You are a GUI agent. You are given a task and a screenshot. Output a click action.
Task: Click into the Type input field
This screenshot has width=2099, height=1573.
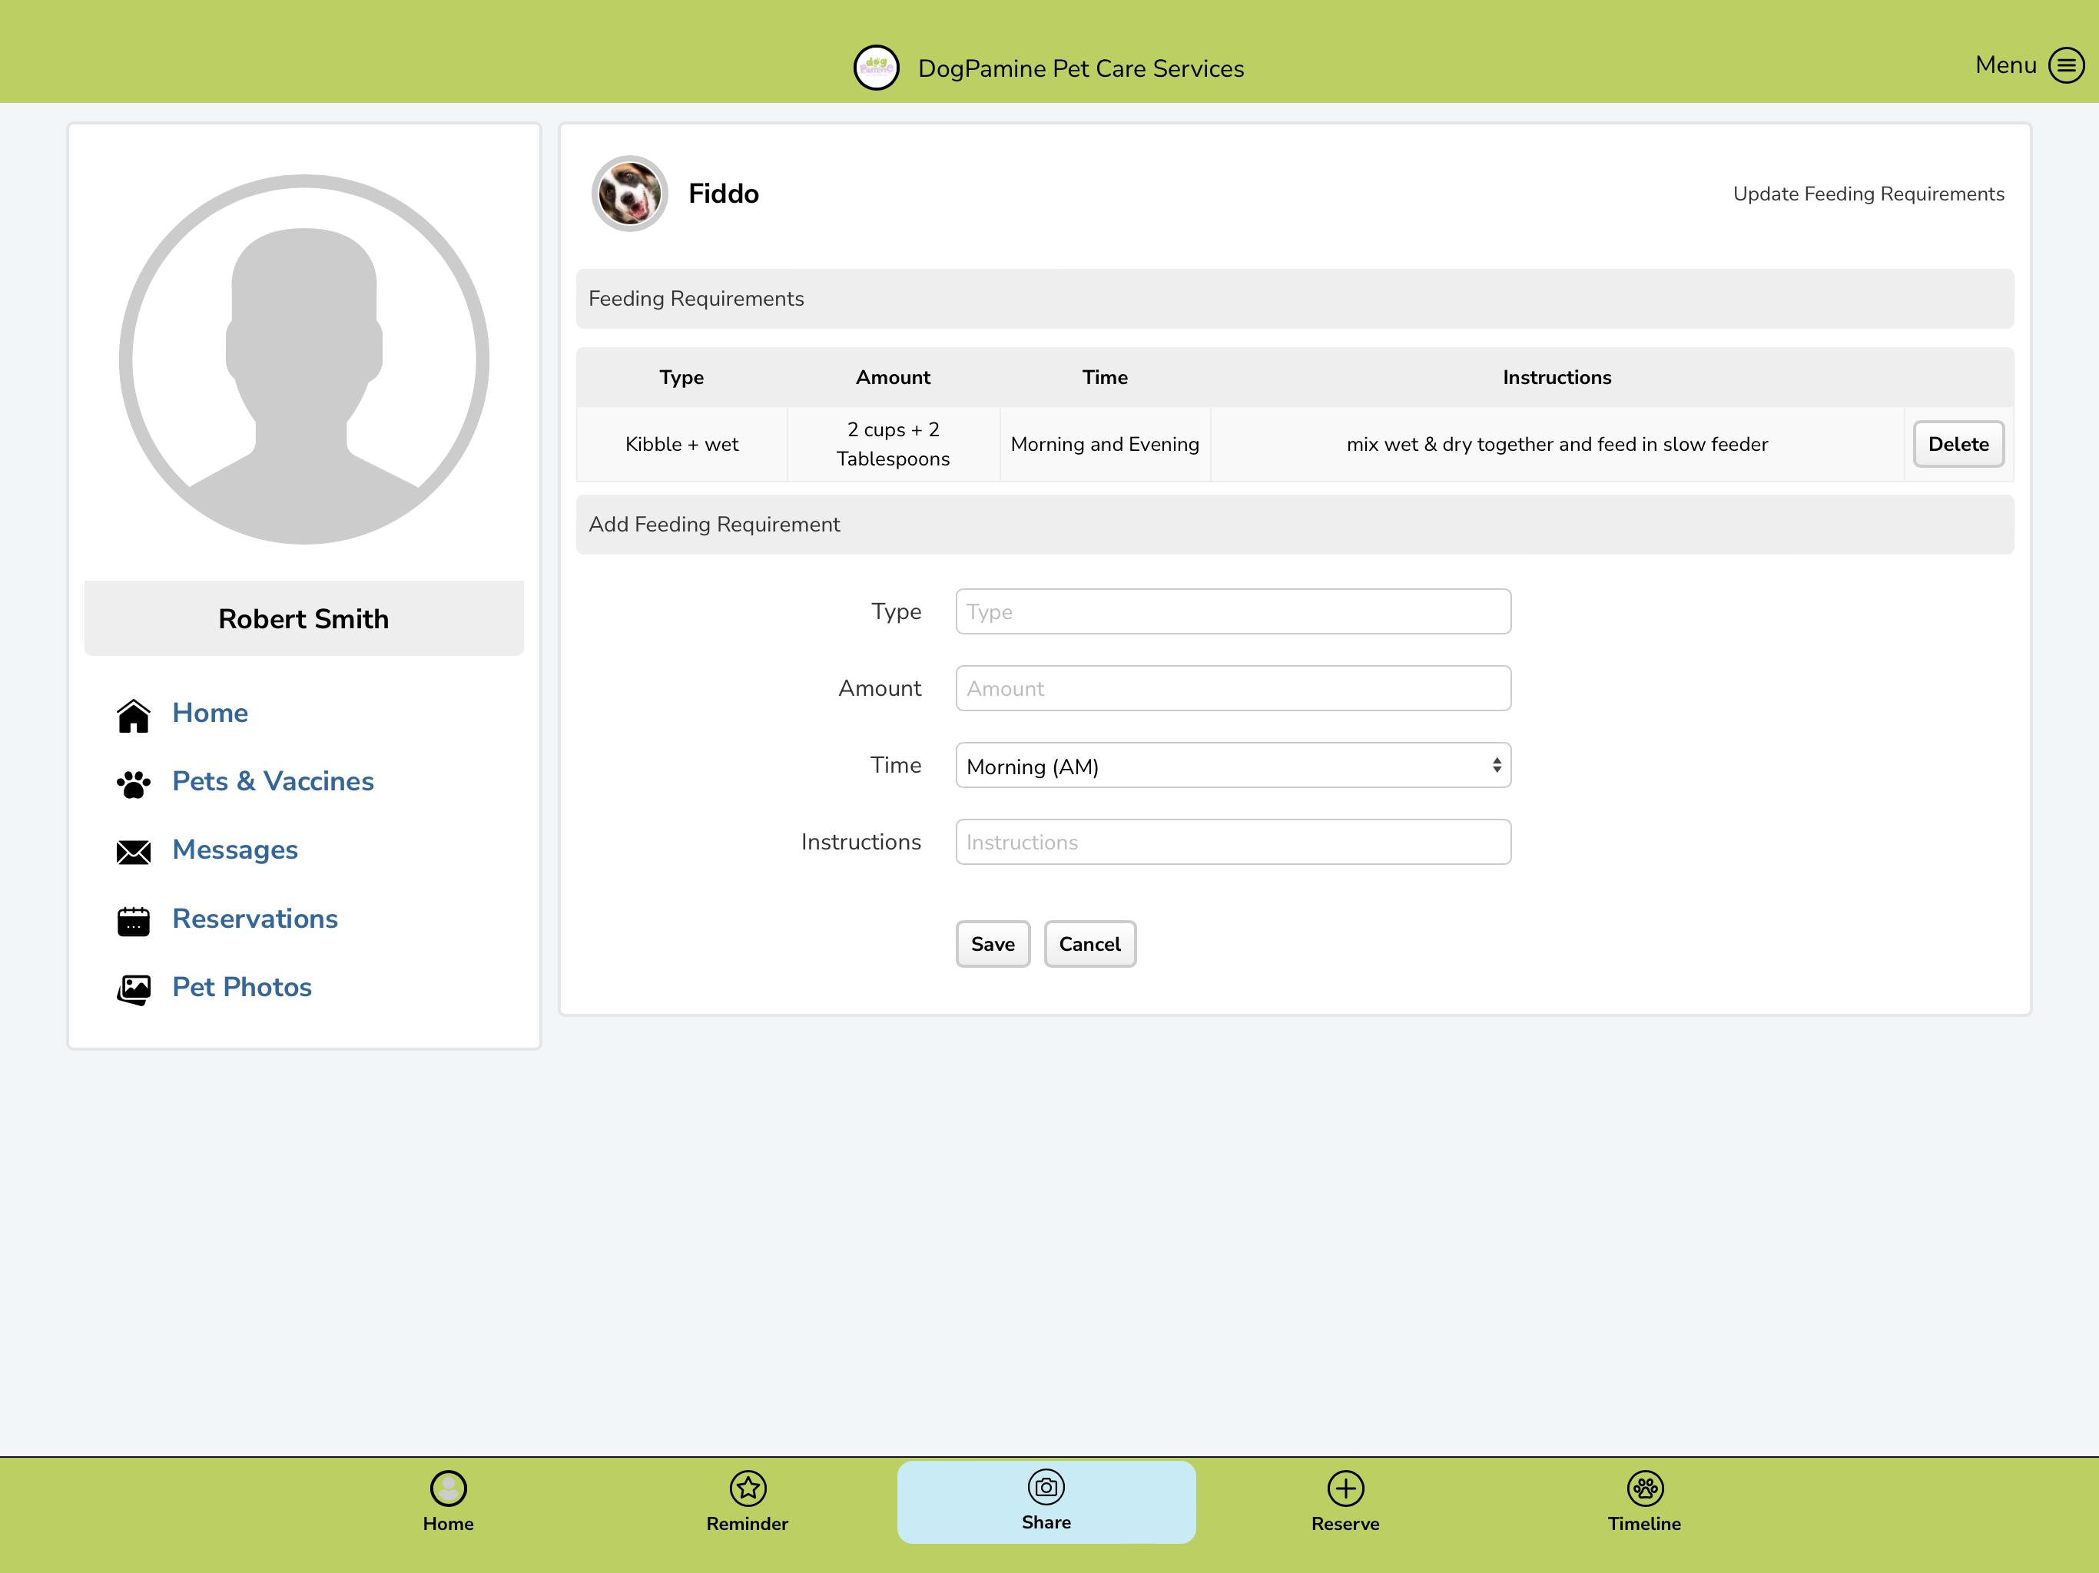click(1232, 612)
